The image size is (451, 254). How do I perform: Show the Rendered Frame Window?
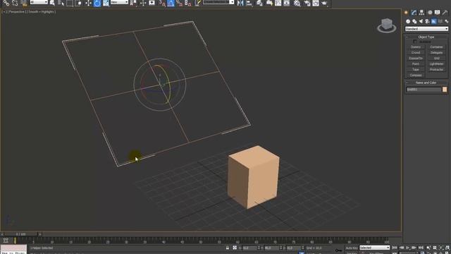point(316,3)
